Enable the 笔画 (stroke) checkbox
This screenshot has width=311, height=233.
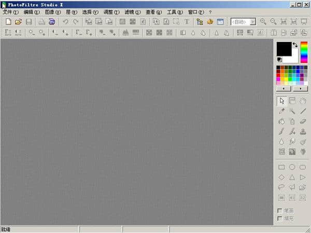pos(280,211)
